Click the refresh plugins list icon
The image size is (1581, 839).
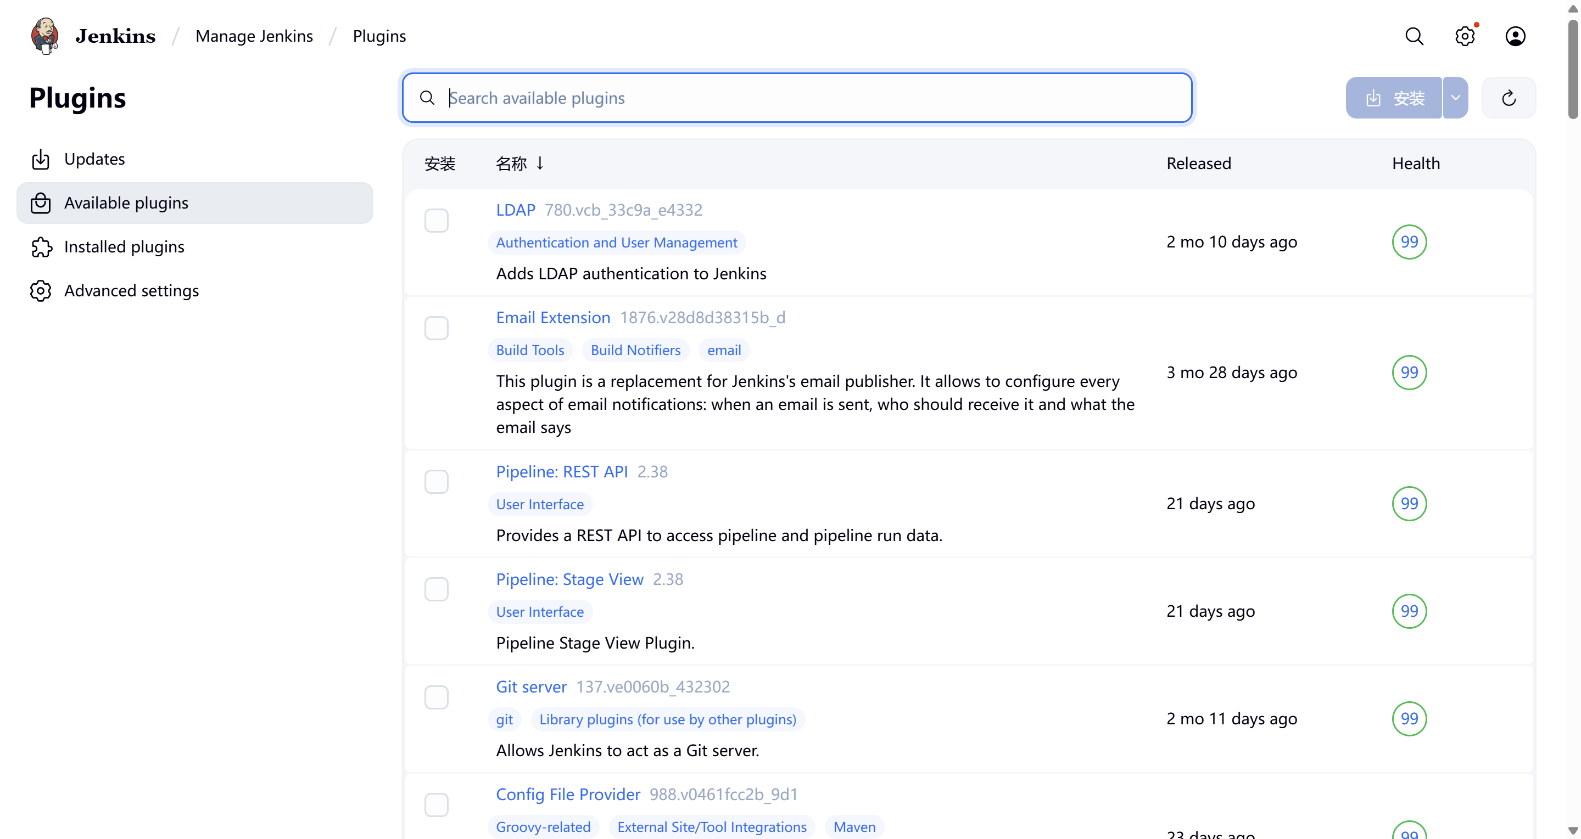coord(1509,98)
